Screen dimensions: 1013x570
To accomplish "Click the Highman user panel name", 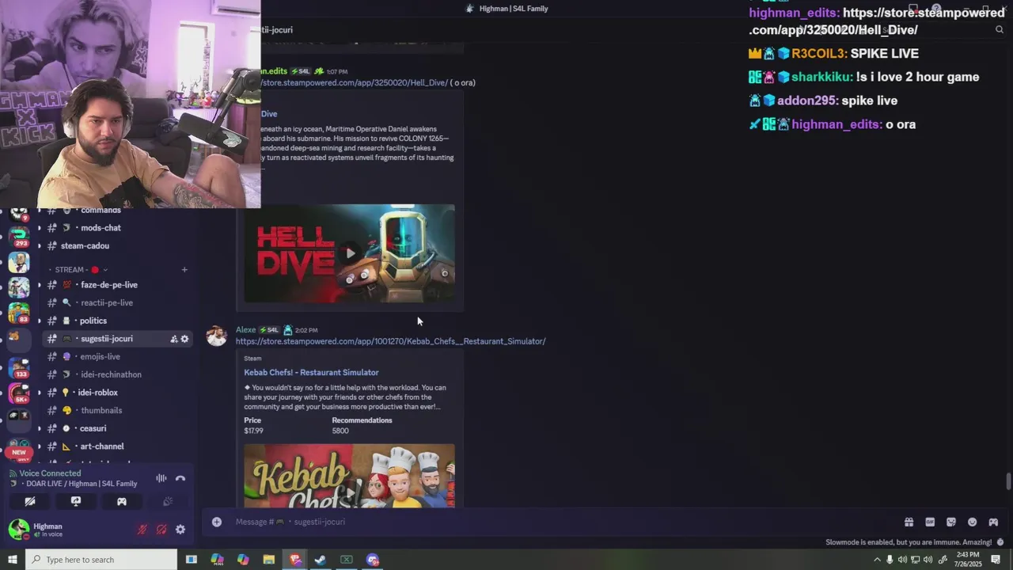I will [47, 526].
